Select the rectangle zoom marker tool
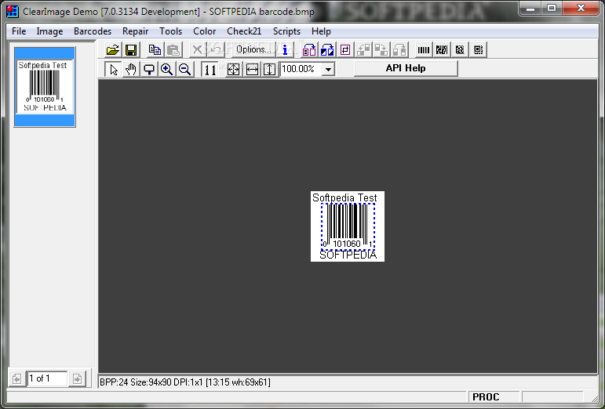 pyautogui.click(x=149, y=69)
